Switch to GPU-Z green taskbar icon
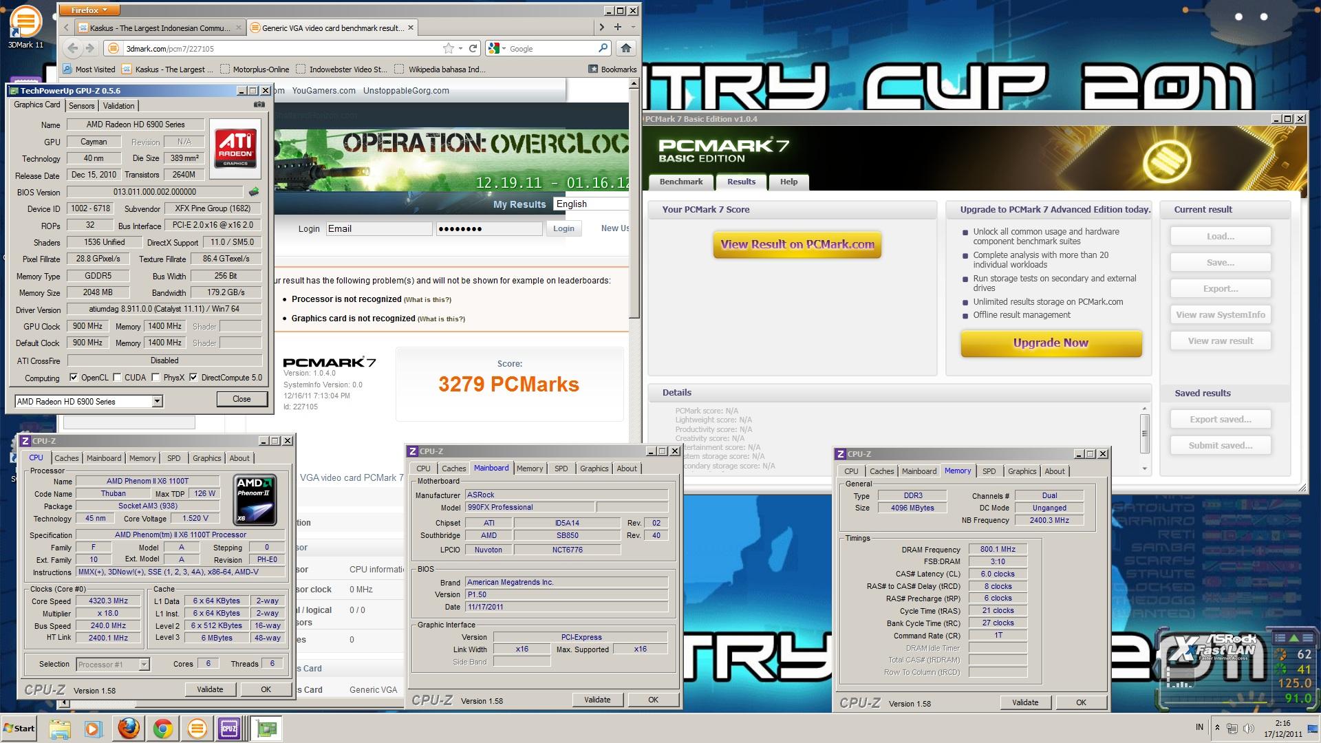1321x743 pixels. [266, 728]
